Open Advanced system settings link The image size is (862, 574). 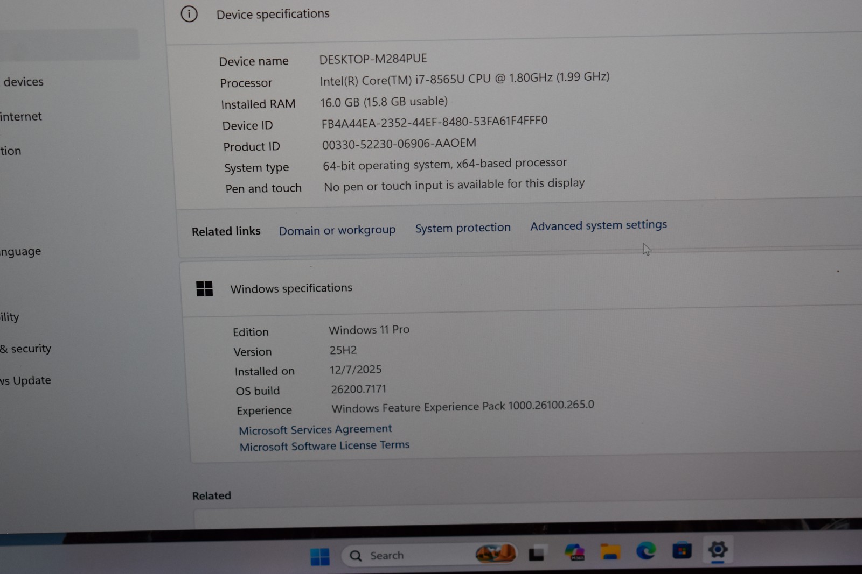coord(599,225)
